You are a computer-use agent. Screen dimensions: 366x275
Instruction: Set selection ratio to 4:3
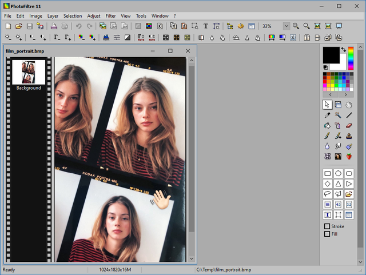[338, 205]
